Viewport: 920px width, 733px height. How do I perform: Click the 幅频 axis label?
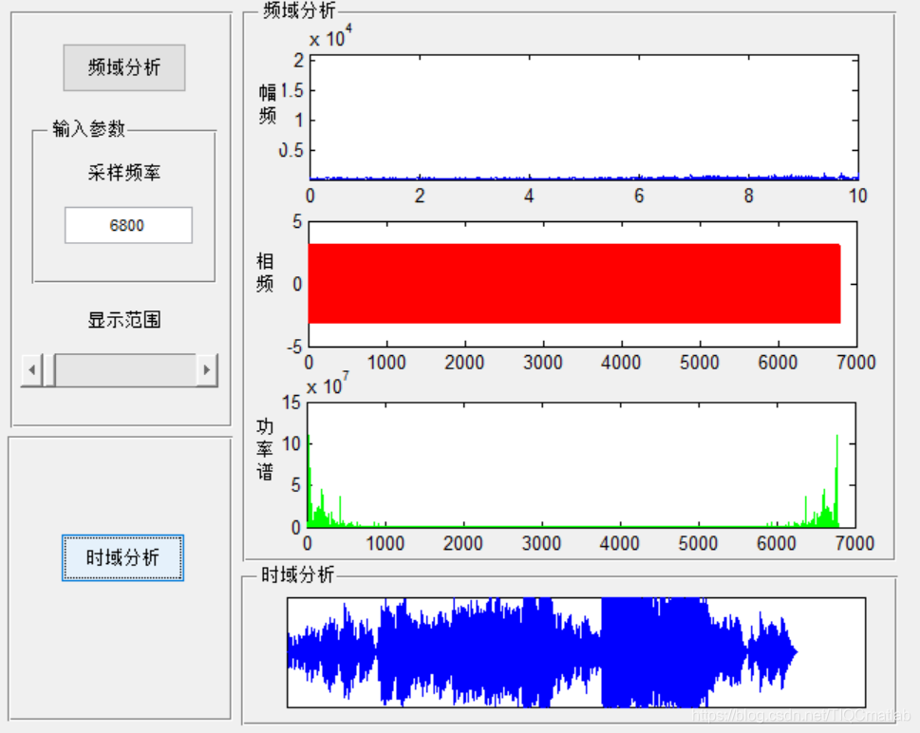(x=268, y=103)
